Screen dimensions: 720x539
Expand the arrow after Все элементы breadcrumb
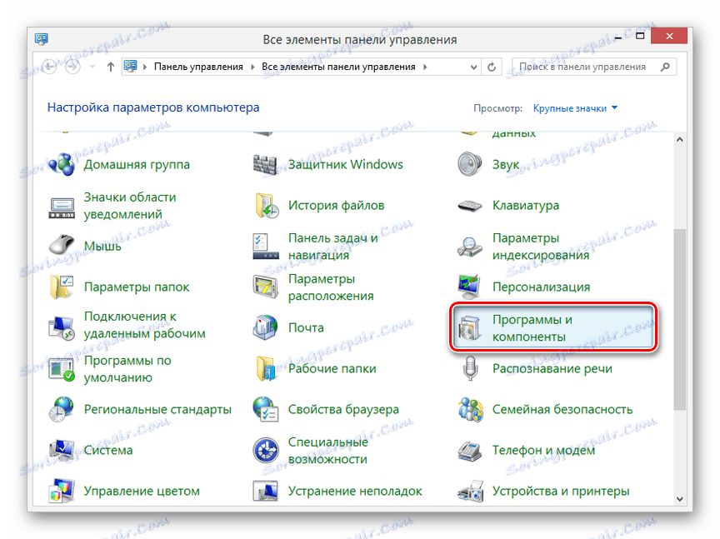click(x=425, y=67)
